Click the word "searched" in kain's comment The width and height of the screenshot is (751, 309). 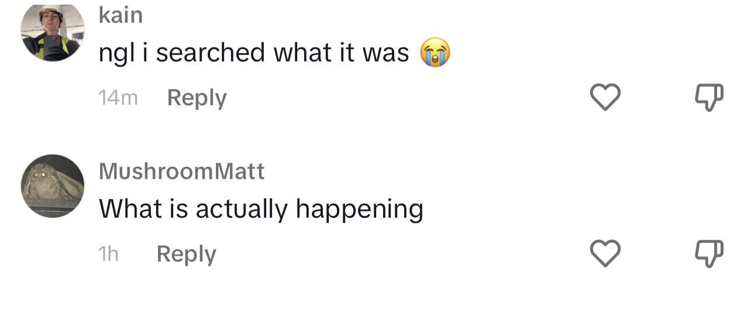point(211,53)
